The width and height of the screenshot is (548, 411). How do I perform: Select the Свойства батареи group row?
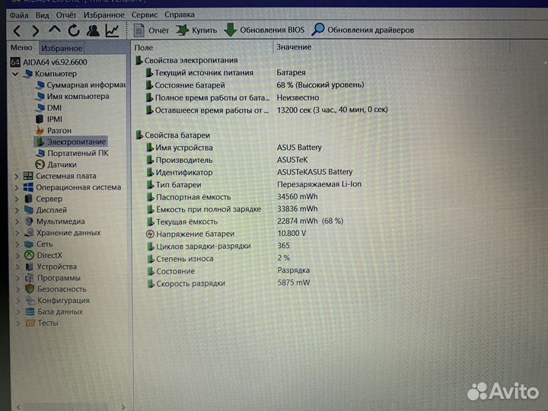coord(174,135)
